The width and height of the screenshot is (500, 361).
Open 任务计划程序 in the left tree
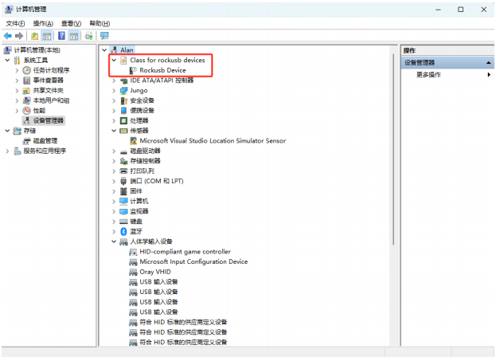(x=53, y=70)
